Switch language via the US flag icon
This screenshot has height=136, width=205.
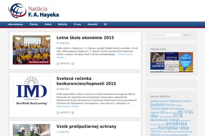point(105,24)
